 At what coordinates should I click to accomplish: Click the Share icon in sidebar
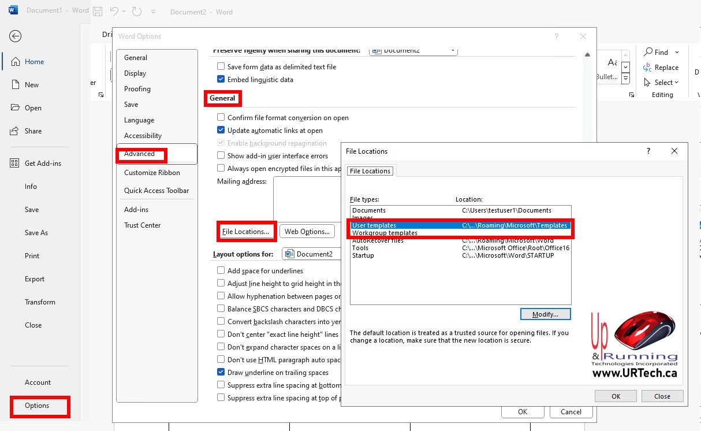(16, 131)
